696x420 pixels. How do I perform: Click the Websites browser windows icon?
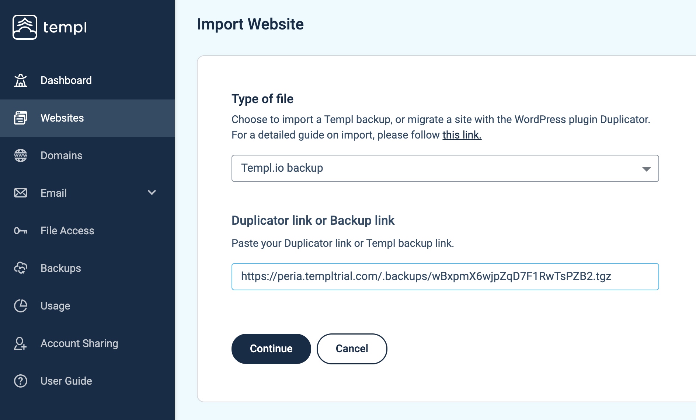point(21,118)
